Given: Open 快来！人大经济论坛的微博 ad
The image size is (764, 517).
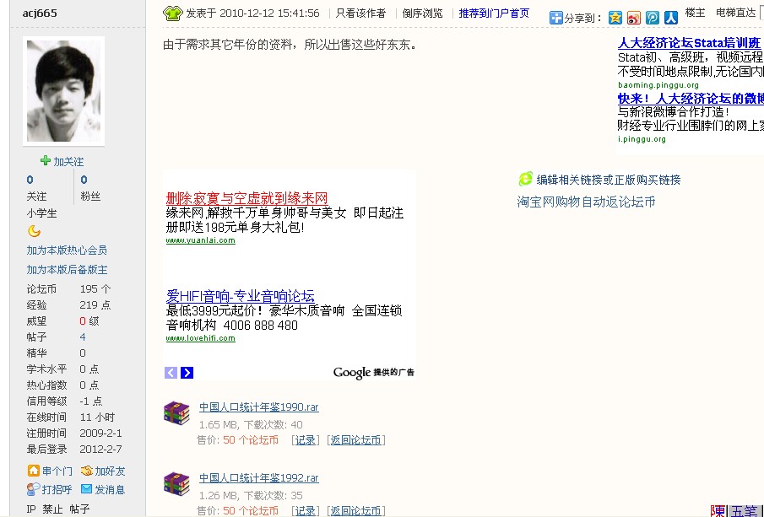Looking at the screenshot, I should [691, 99].
